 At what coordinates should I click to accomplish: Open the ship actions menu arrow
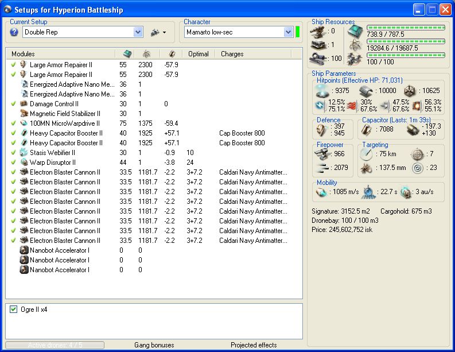pos(164,33)
